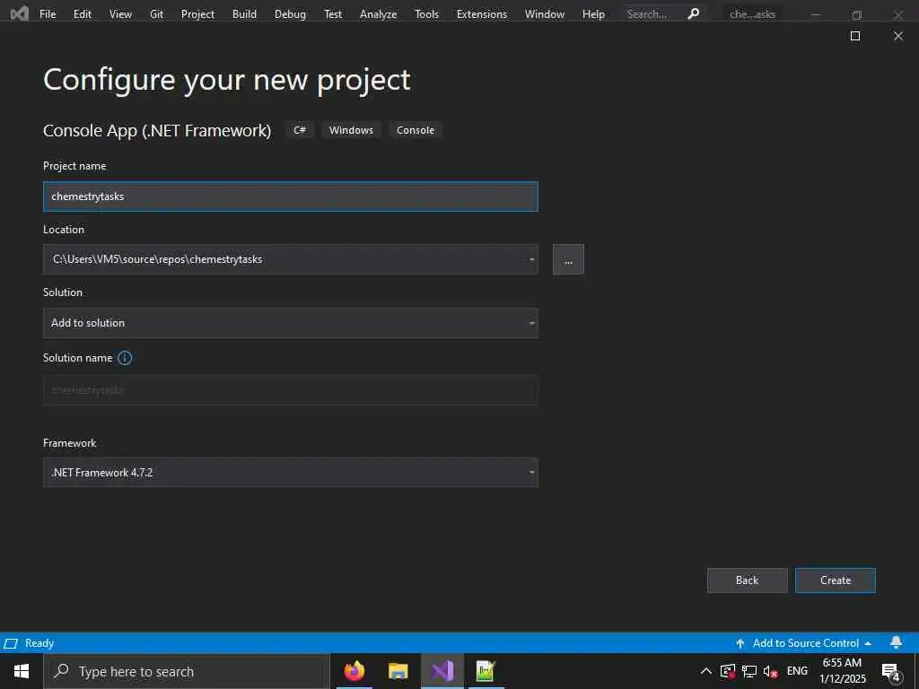Open the Git menu
Screen dimensions: 919x689
pyautogui.click(x=156, y=14)
